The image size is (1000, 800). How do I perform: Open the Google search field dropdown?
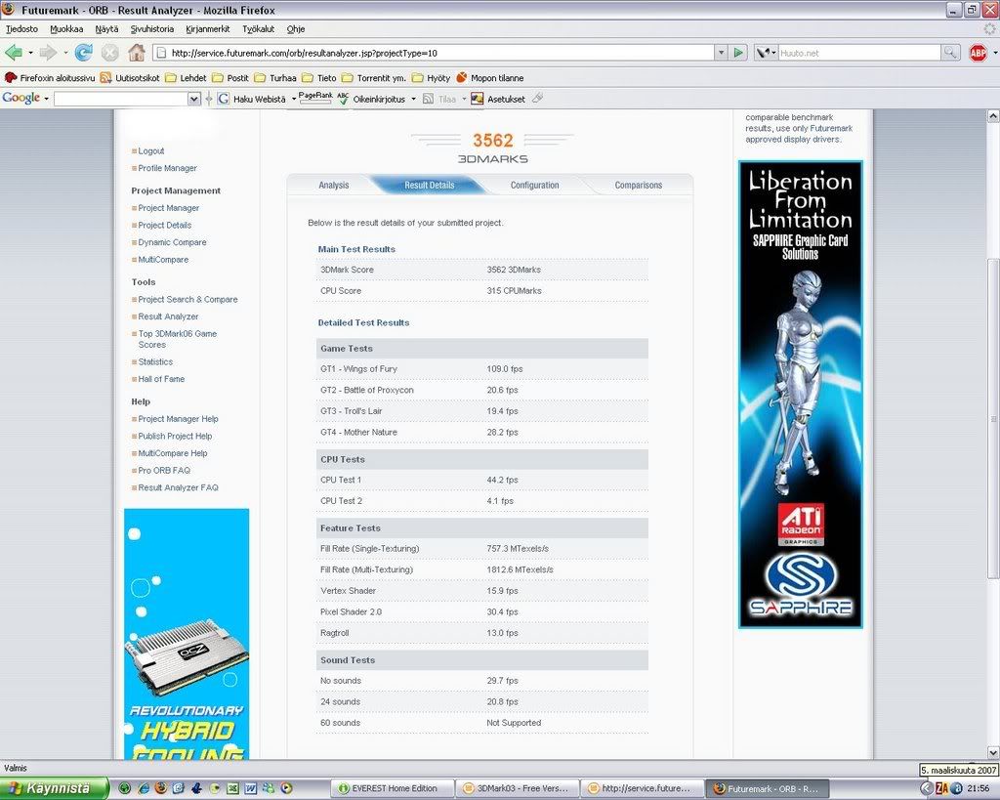click(194, 99)
